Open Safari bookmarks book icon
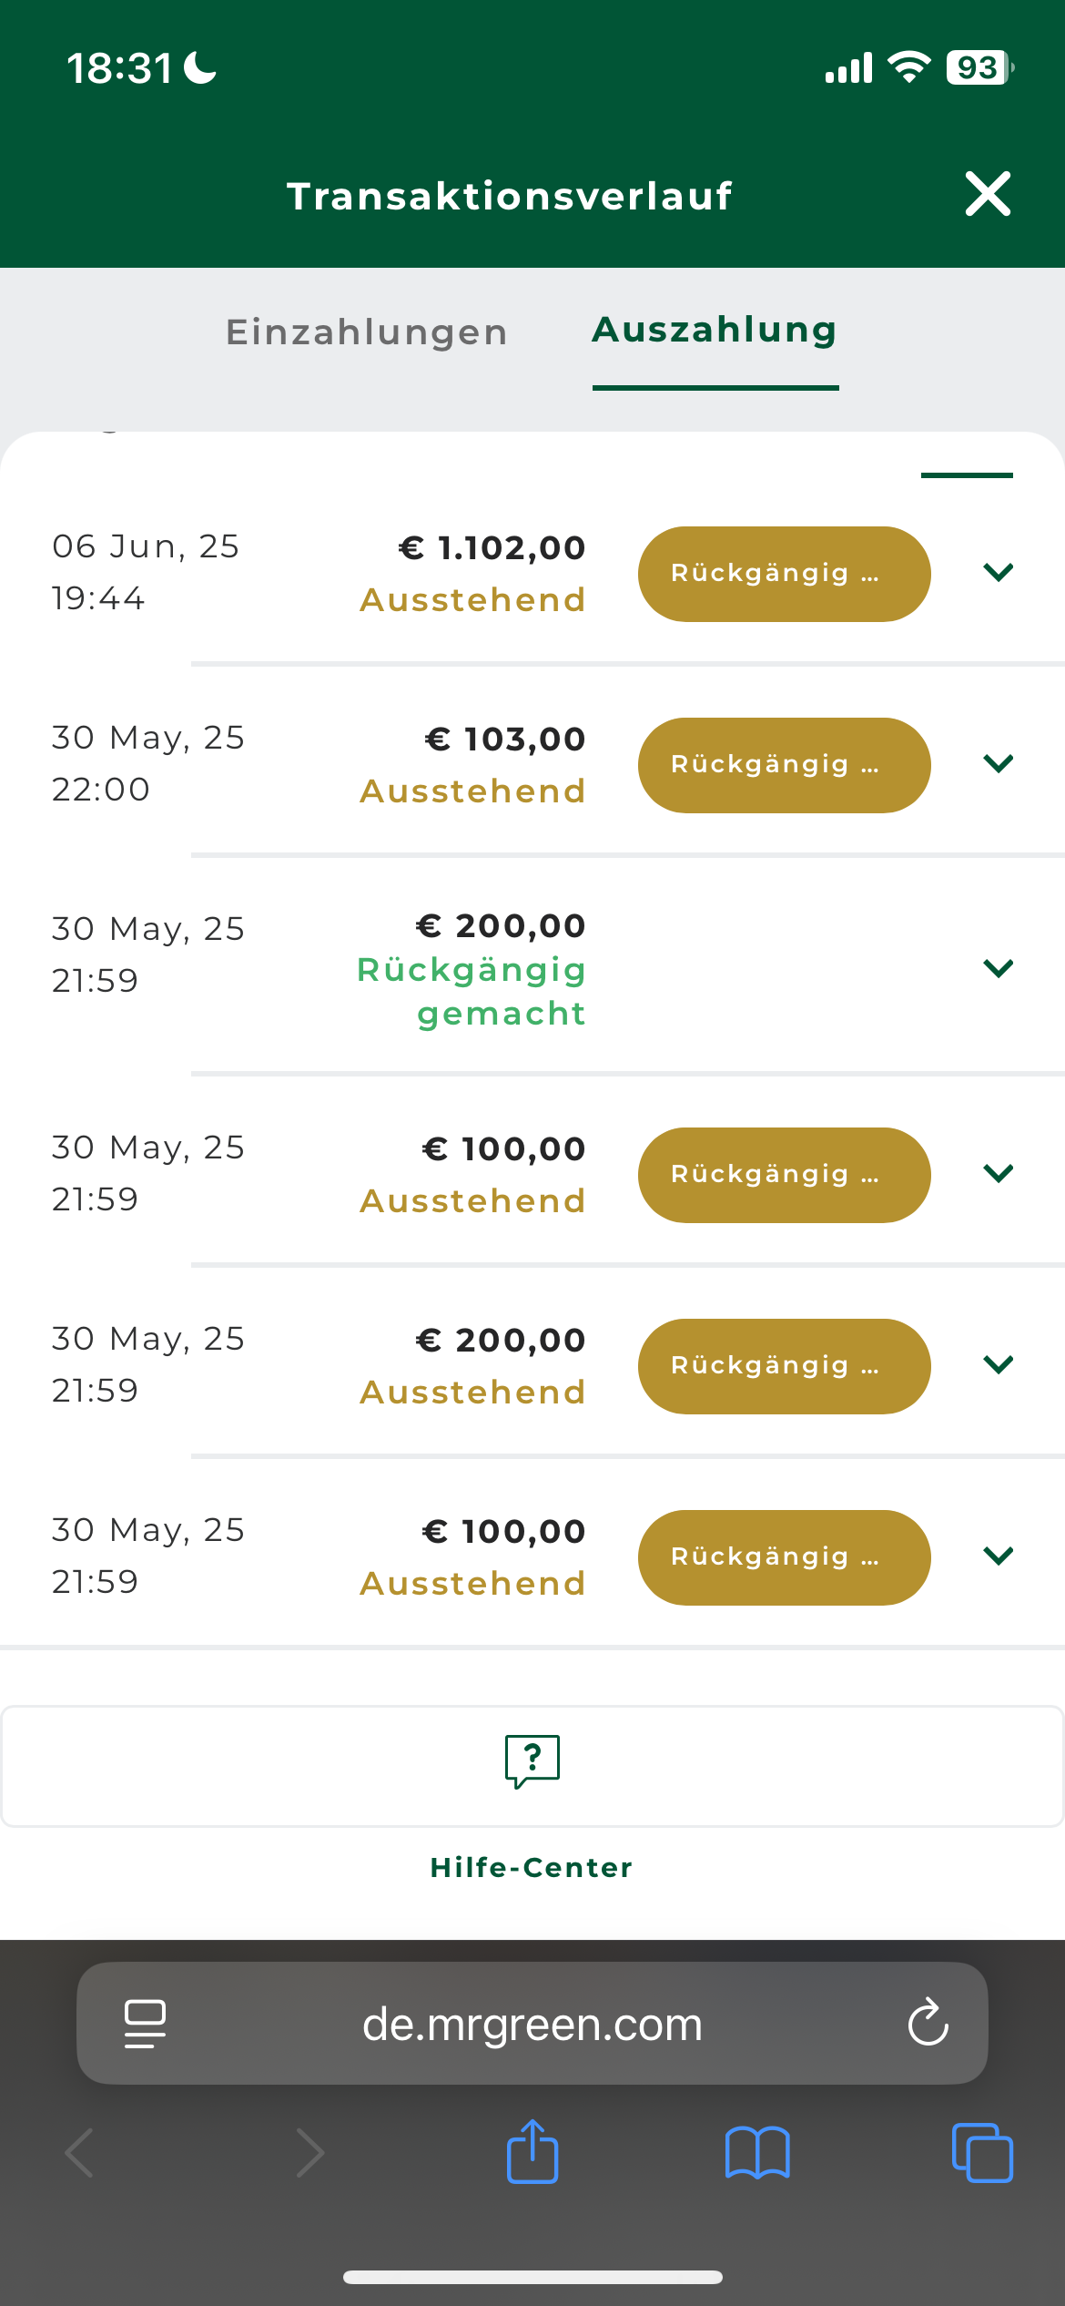This screenshot has height=2306, width=1065. pyautogui.click(x=756, y=2153)
